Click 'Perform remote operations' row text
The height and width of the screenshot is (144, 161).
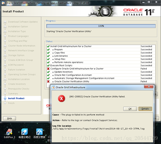(x=69, y=62)
